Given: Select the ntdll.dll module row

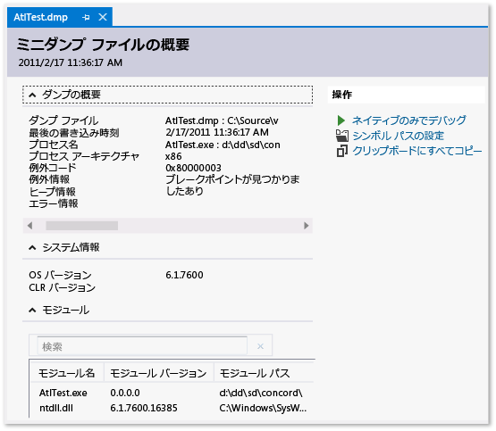Looking at the screenshot, I should [172, 408].
